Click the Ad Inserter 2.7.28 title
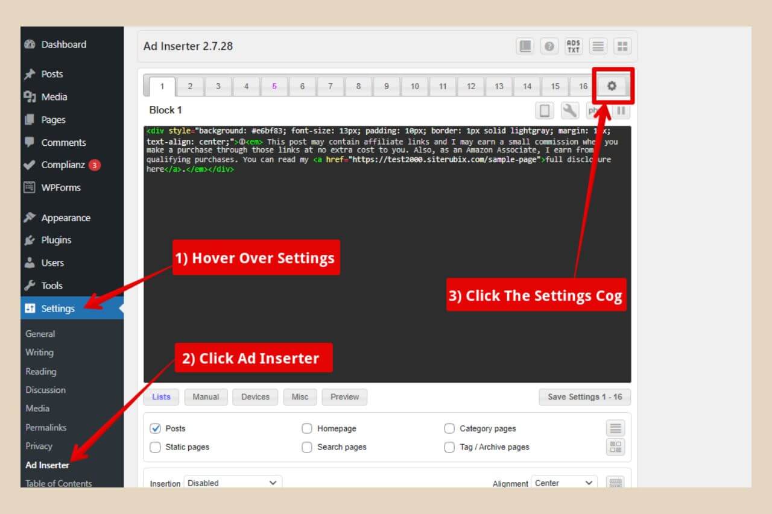The width and height of the screenshot is (772, 514). pos(188,46)
